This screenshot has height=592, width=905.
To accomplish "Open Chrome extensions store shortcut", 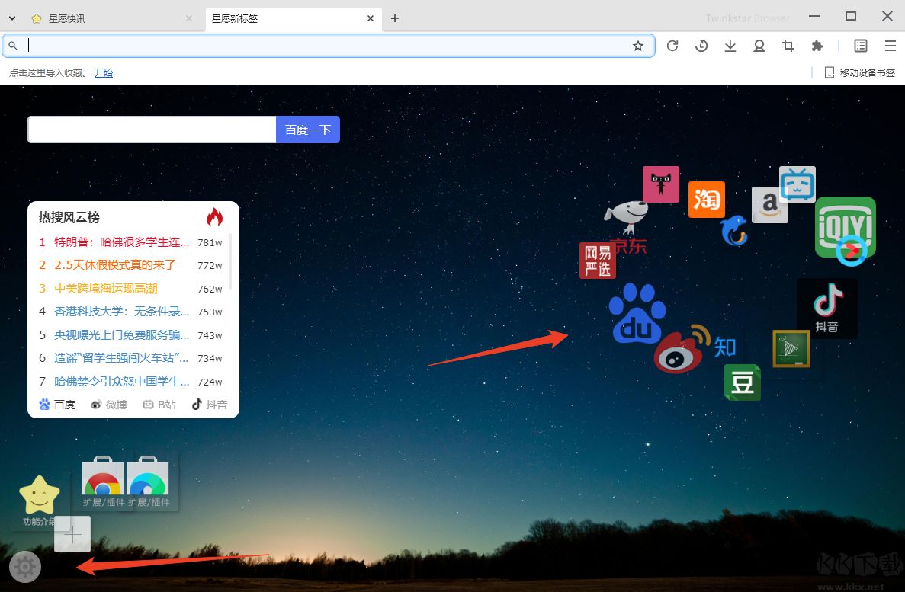I will (x=103, y=482).
